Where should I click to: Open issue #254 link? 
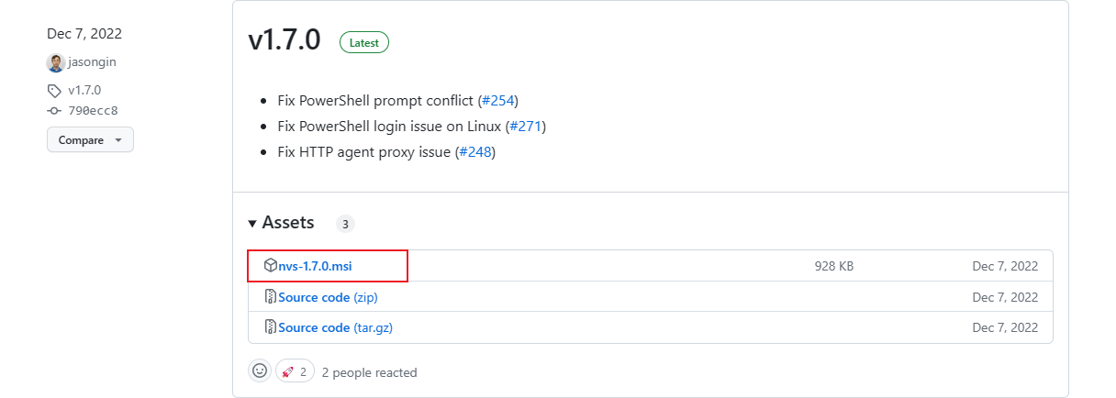pyautogui.click(x=499, y=100)
